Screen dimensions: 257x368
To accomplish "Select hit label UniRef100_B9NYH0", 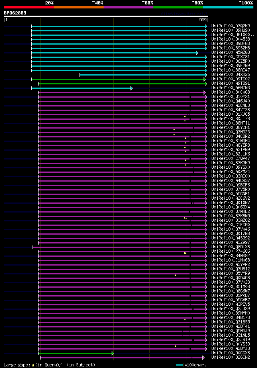I will [230, 313].
